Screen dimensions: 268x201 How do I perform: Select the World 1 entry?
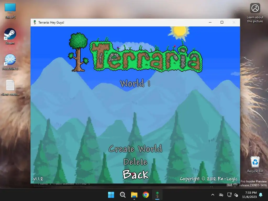point(135,83)
